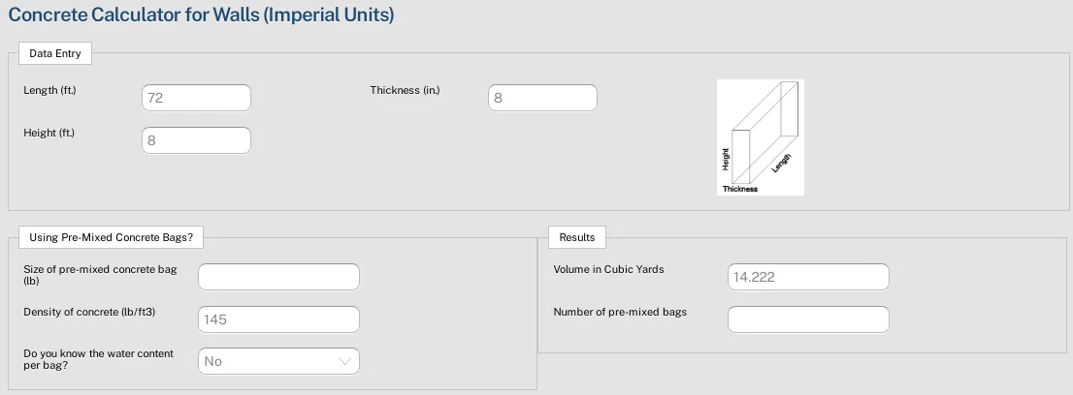Click the pre-mixed concrete bag size field

click(x=278, y=277)
